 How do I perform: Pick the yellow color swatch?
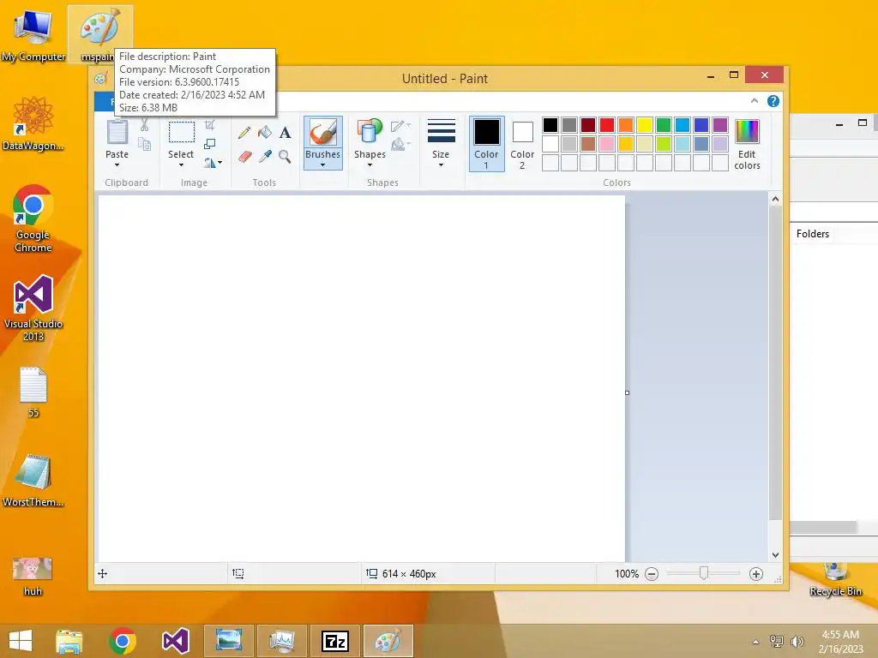point(645,125)
